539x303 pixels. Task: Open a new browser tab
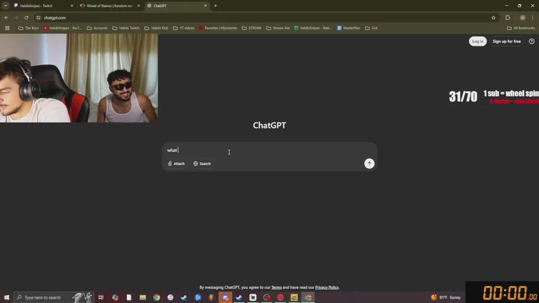pos(216,6)
